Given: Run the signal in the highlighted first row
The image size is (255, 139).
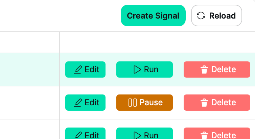Looking at the screenshot, I should click(144, 69).
